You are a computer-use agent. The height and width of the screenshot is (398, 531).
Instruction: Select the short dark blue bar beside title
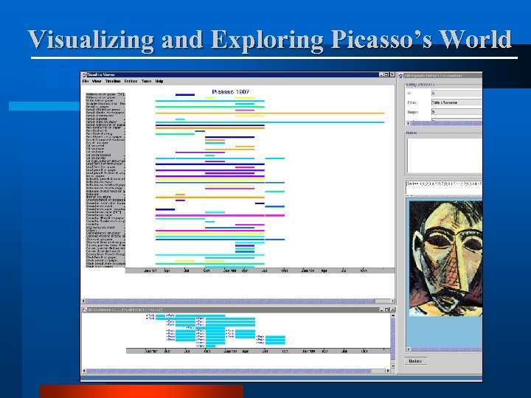point(185,95)
